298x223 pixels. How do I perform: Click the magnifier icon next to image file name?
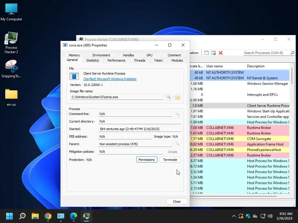[x=168, y=97]
